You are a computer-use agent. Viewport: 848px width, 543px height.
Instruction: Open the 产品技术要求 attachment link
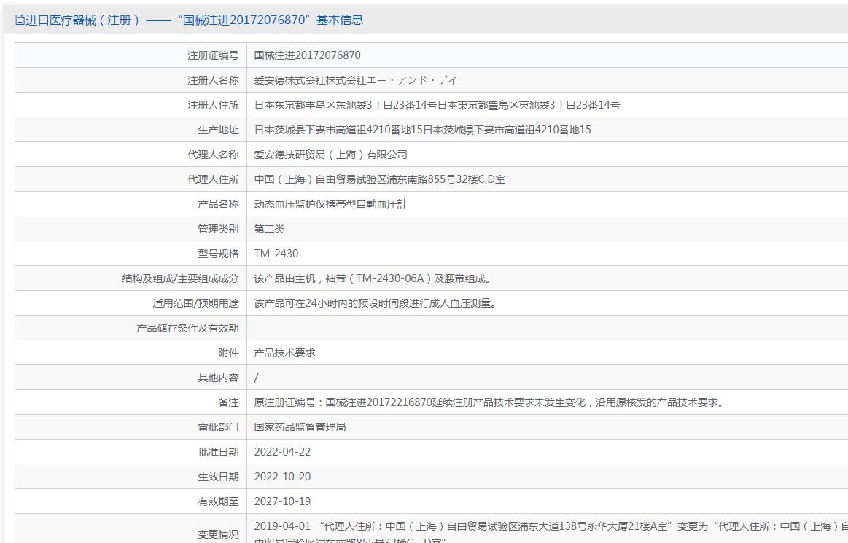point(284,353)
